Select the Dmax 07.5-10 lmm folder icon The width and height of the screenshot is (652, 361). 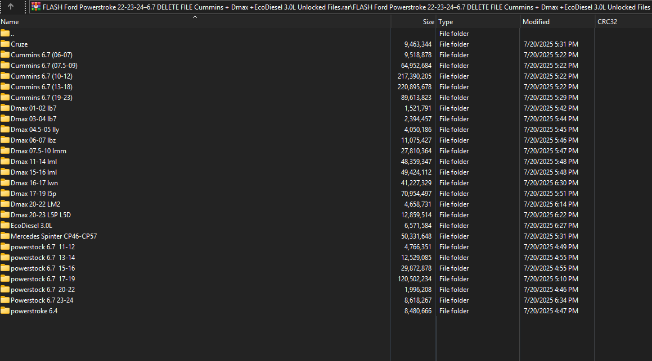(5, 150)
